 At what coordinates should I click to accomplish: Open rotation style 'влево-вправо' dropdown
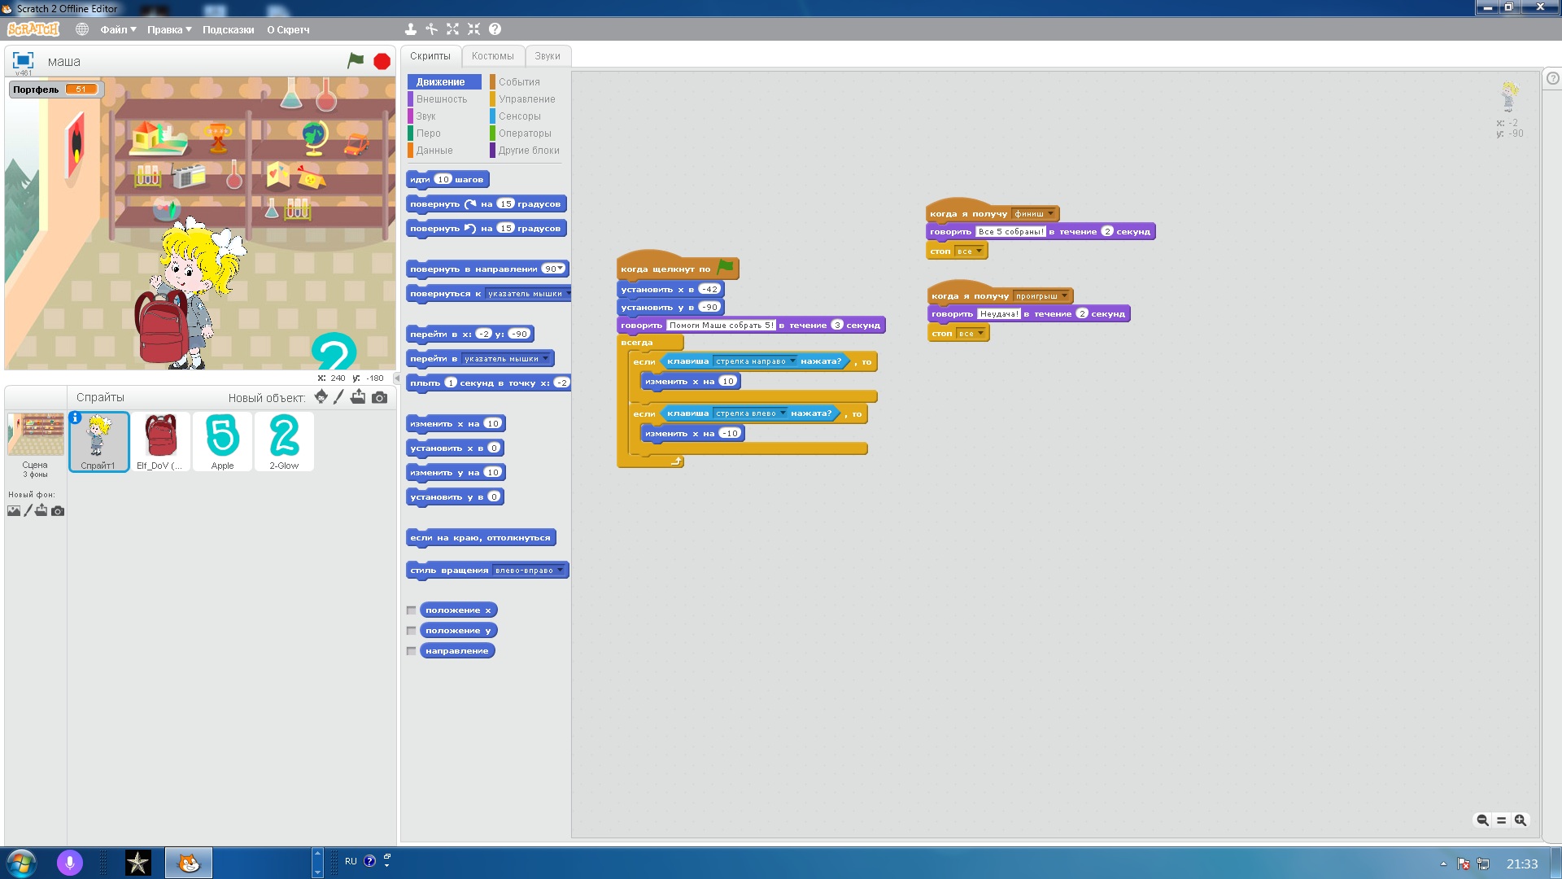click(560, 571)
